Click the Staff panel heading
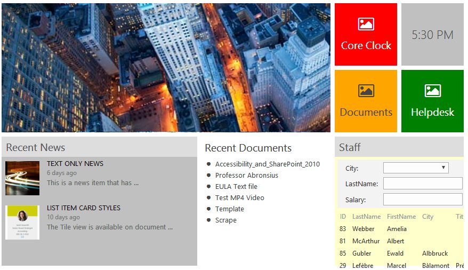This screenshot has height=270, width=468. tap(350, 147)
